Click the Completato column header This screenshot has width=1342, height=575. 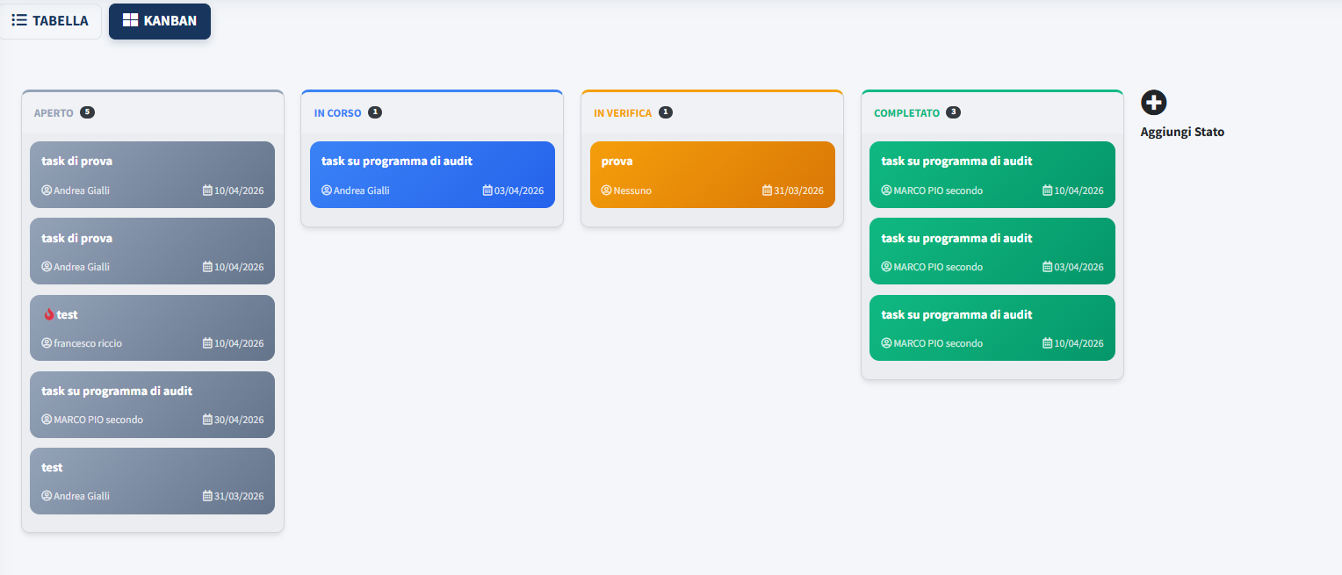tap(906, 113)
